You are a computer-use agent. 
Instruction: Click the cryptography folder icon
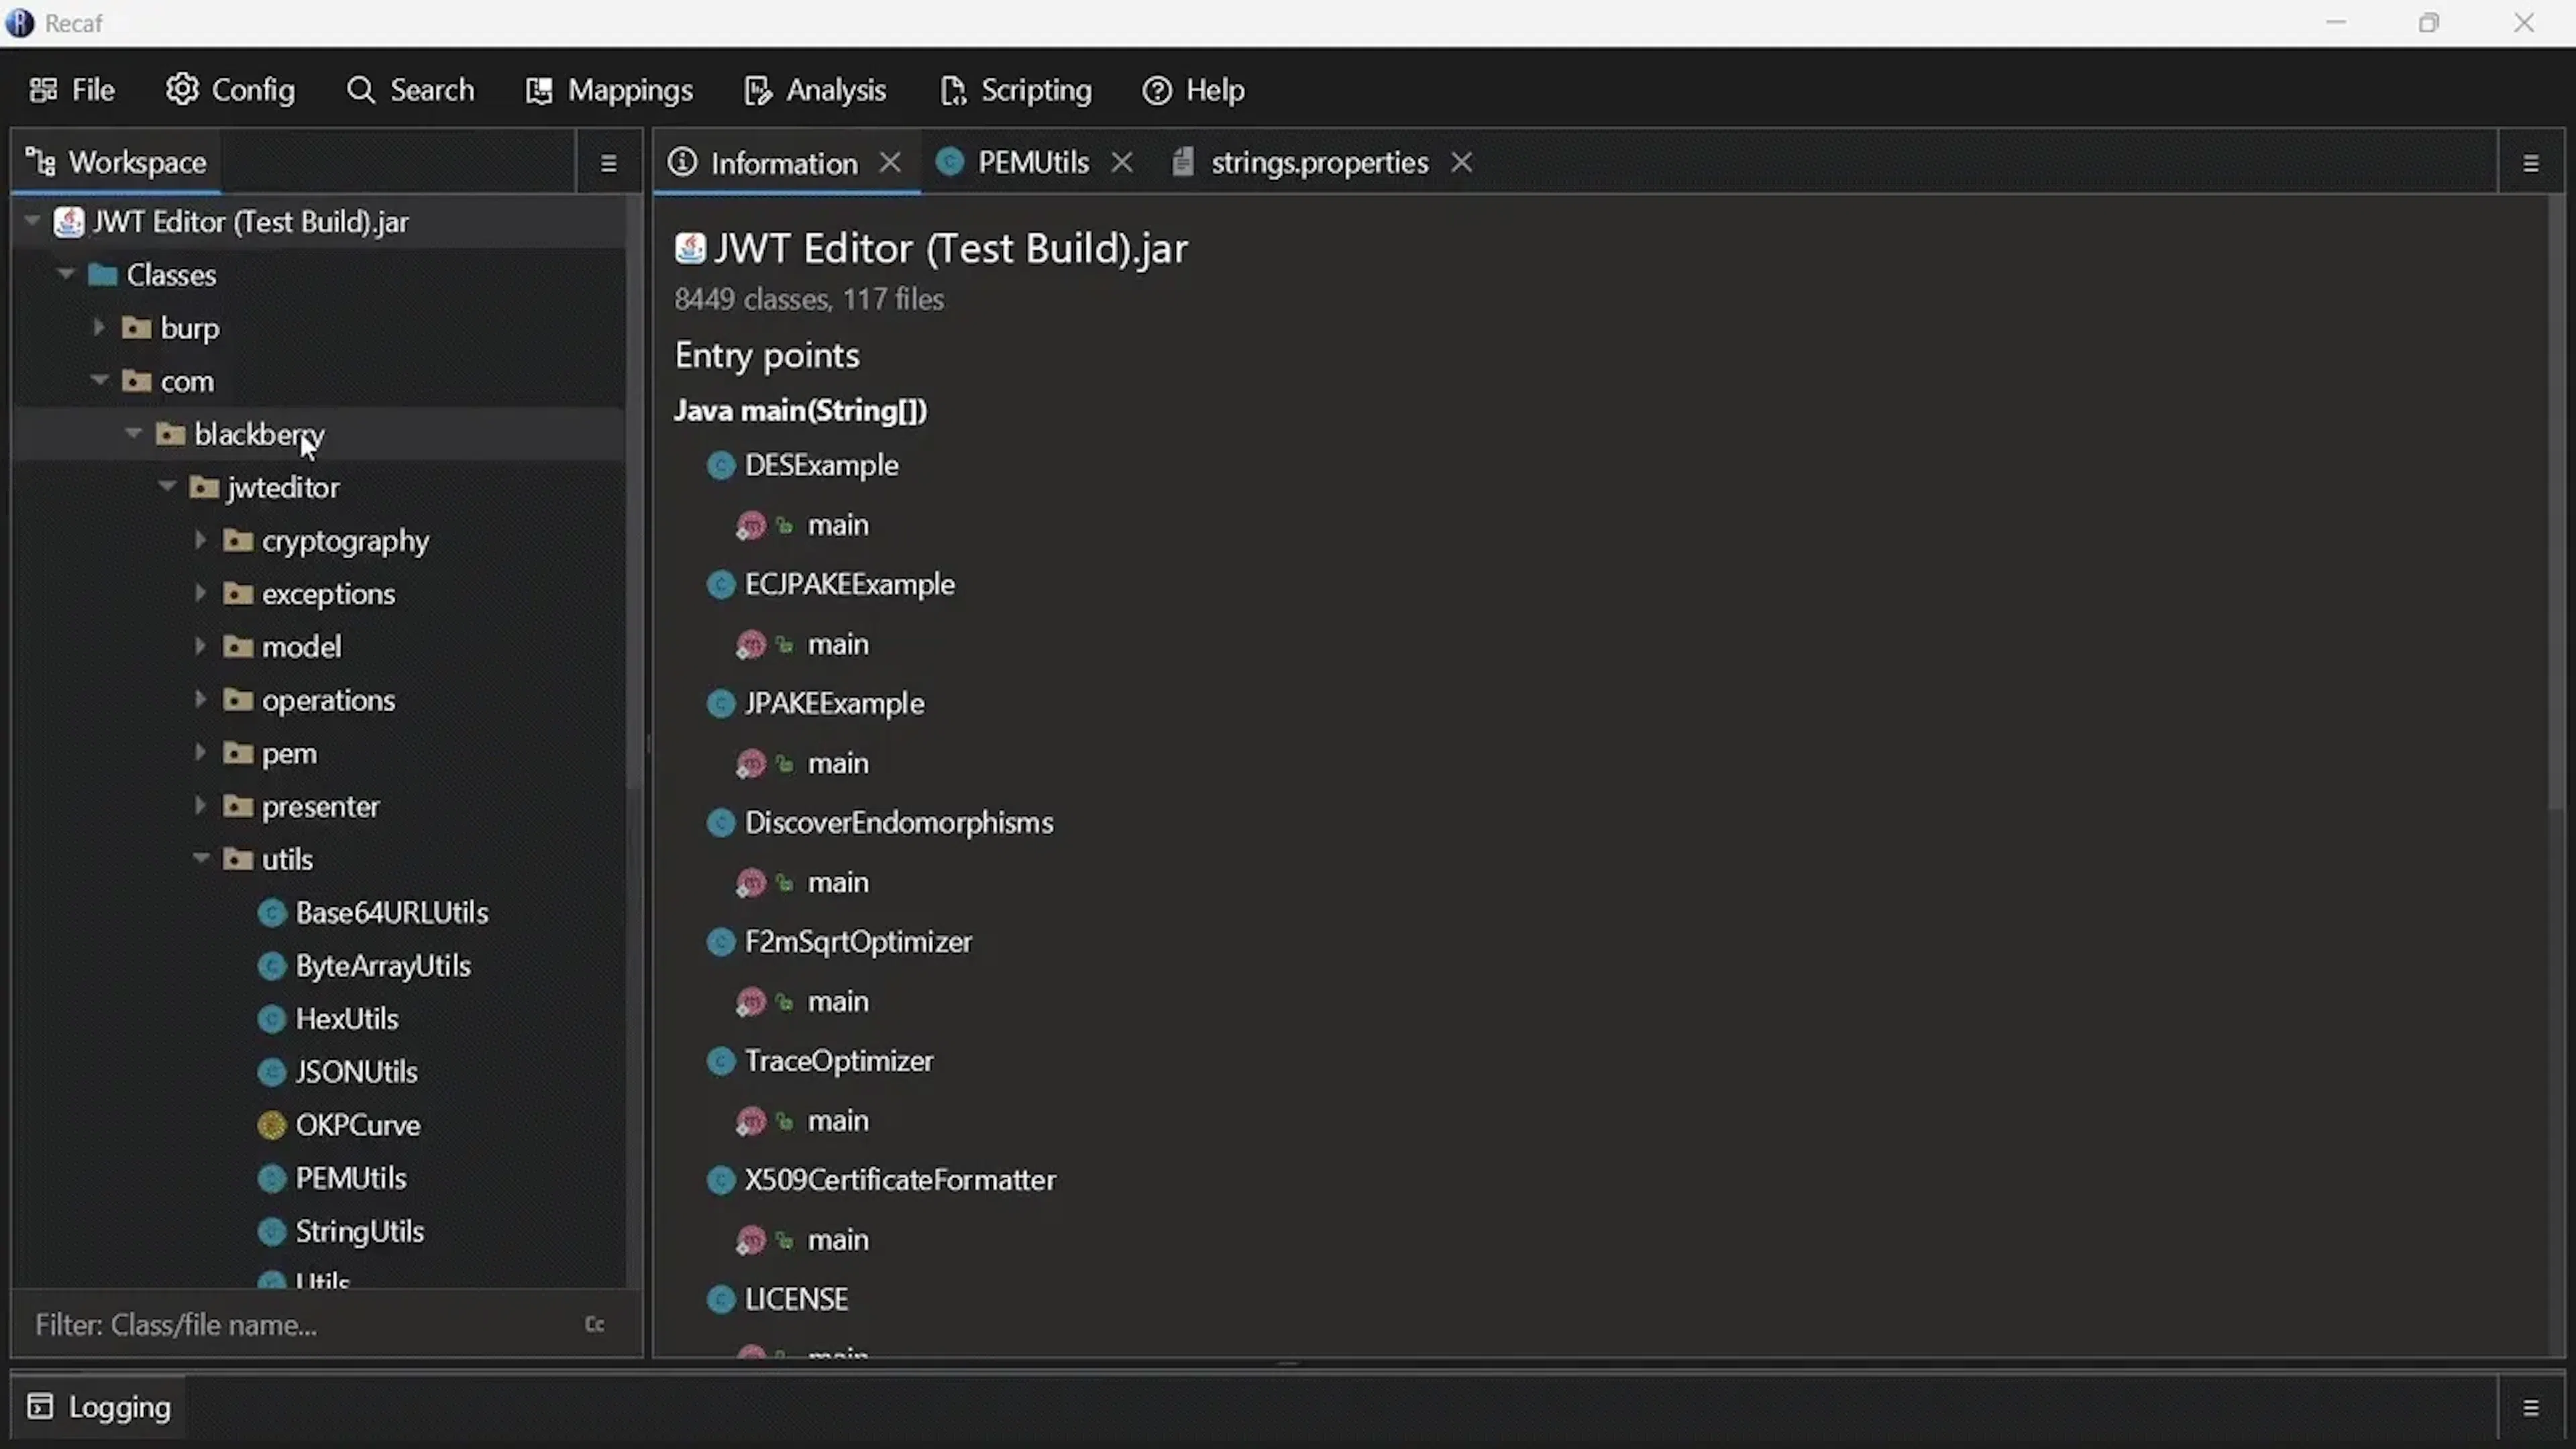[x=238, y=540]
